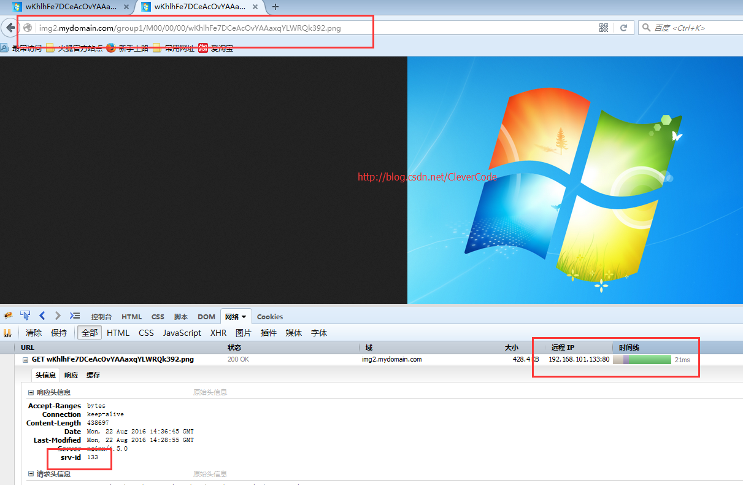Select the 头信息 headers sub-tab
743x485 pixels.
pyautogui.click(x=45, y=375)
